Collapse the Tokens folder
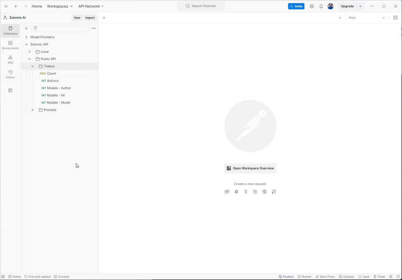The image size is (402, 280). pos(33,66)
